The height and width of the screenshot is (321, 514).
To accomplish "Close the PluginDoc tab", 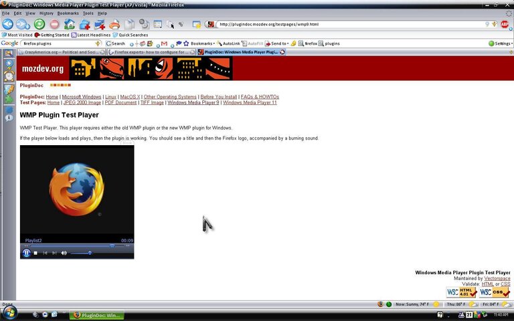I will pos(282,52).
